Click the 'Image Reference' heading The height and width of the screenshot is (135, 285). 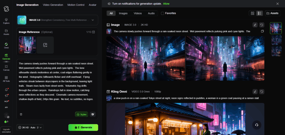coord(29,32)
